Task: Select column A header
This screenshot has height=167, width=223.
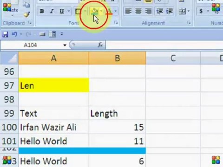Action: coord(53,58)
